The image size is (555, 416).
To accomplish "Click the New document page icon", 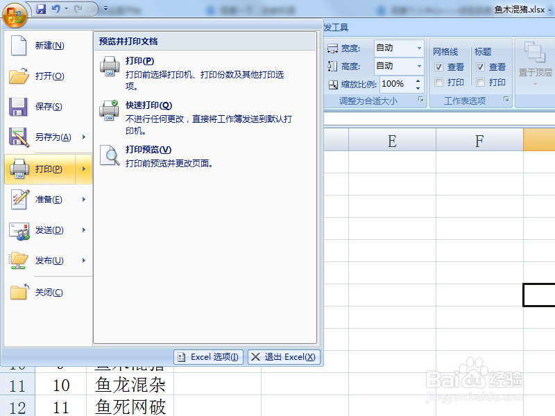I will [19, 46].
